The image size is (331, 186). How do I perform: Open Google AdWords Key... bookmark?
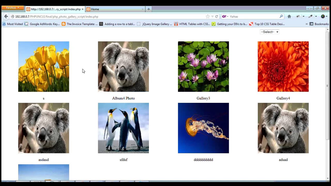click(x=42, y=24)
